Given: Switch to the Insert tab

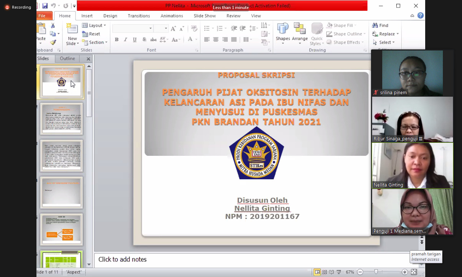Looking at the screenshot, I should tap(87, 16).
